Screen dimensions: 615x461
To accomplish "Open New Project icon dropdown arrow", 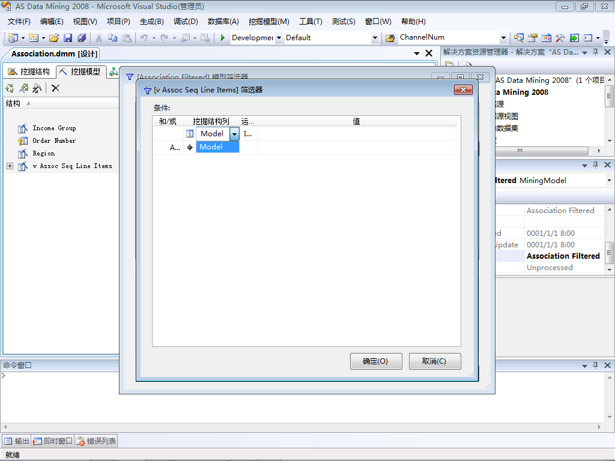I will pyautogui.click(x=23, y=38).
